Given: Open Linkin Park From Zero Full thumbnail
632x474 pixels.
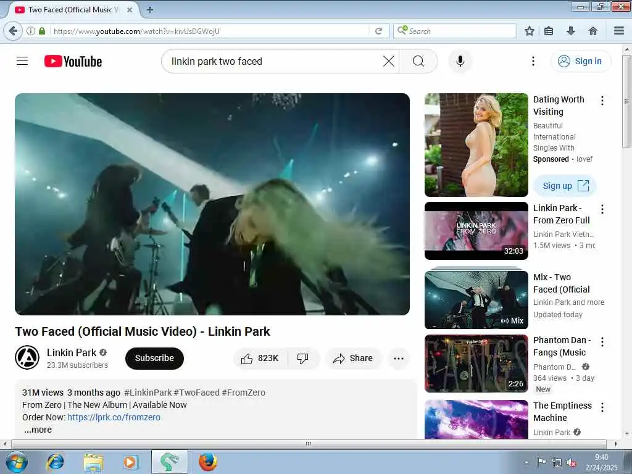Looking at the screenshot, I should point(476,231).
